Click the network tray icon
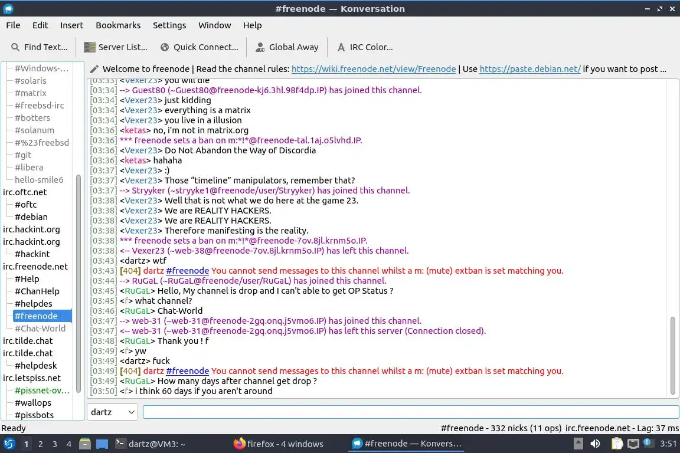This screenshot has height=453, width=680. 633,444
